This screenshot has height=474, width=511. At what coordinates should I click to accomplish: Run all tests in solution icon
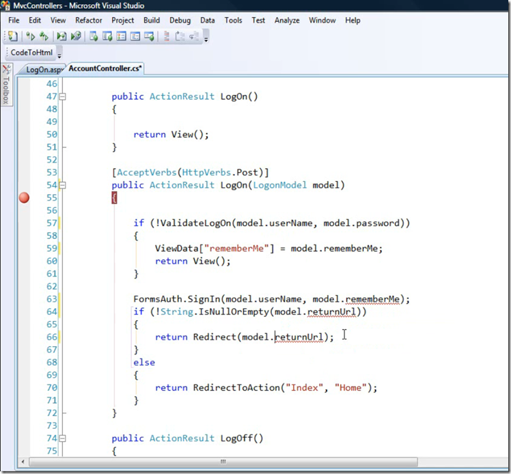[44, 36]
